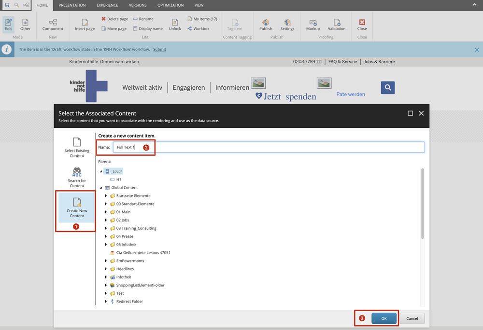Open the Optimization ribbon tab
The width and height of the screenshot is (483, 330).
click(x=170, y=5)
